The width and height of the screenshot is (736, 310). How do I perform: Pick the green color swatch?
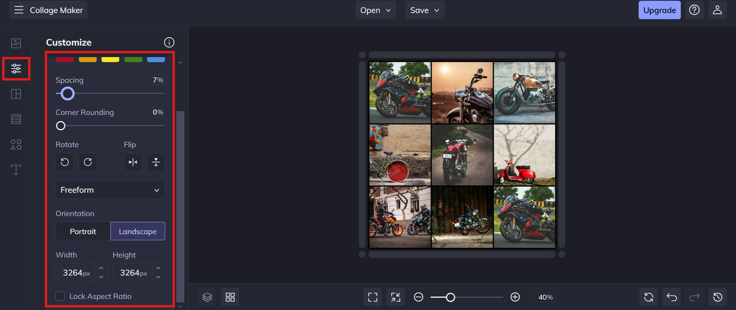[x=133, y=59]
